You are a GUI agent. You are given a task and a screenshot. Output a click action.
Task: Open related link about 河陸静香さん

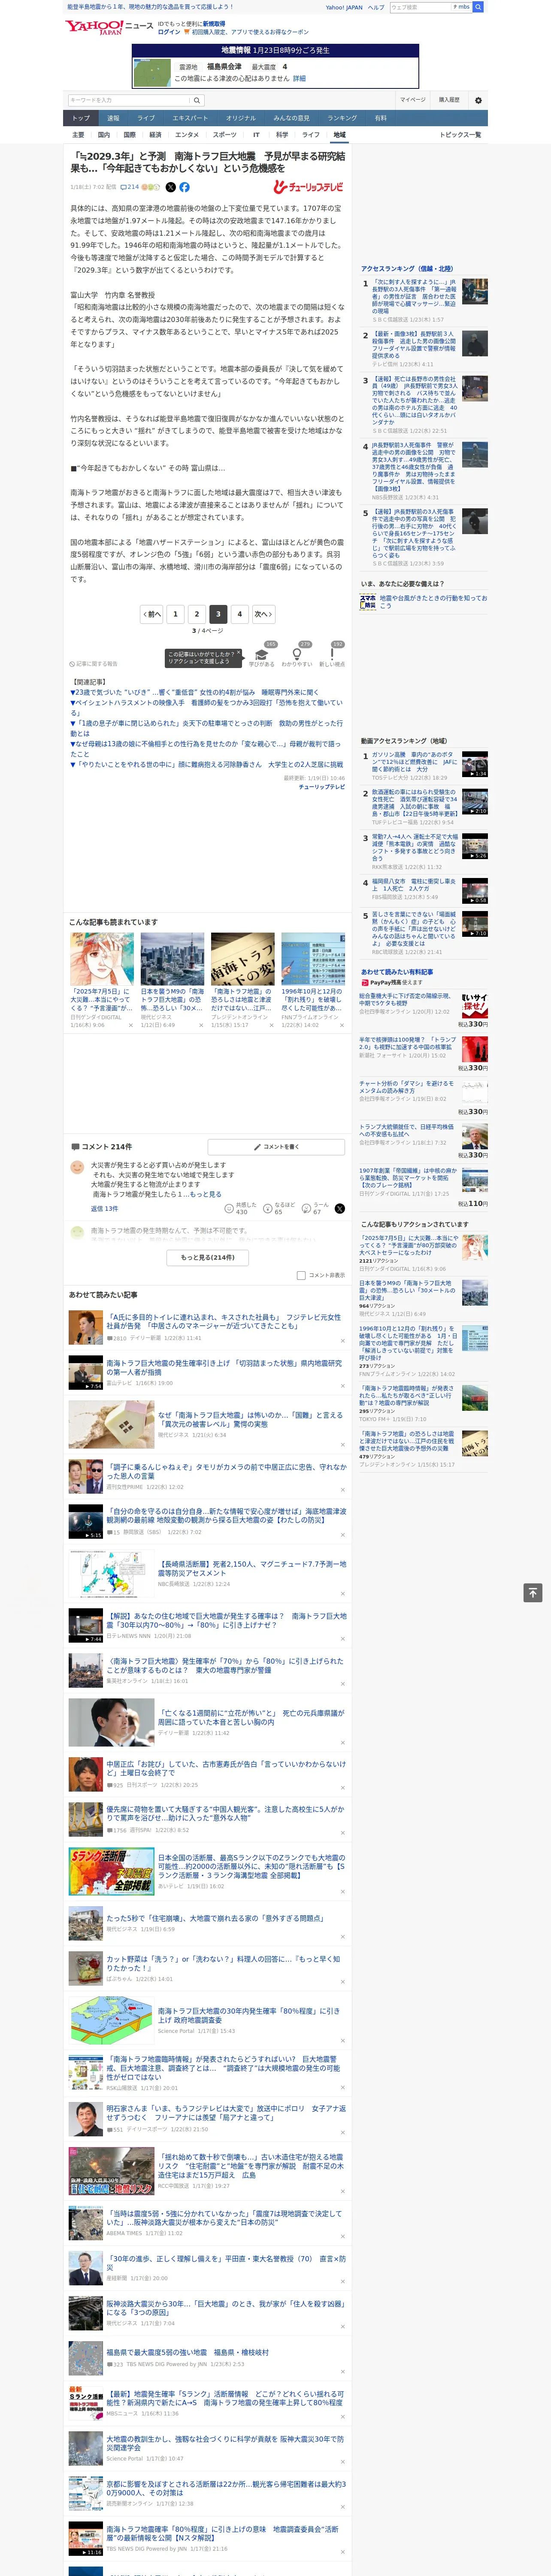(207, 764)
